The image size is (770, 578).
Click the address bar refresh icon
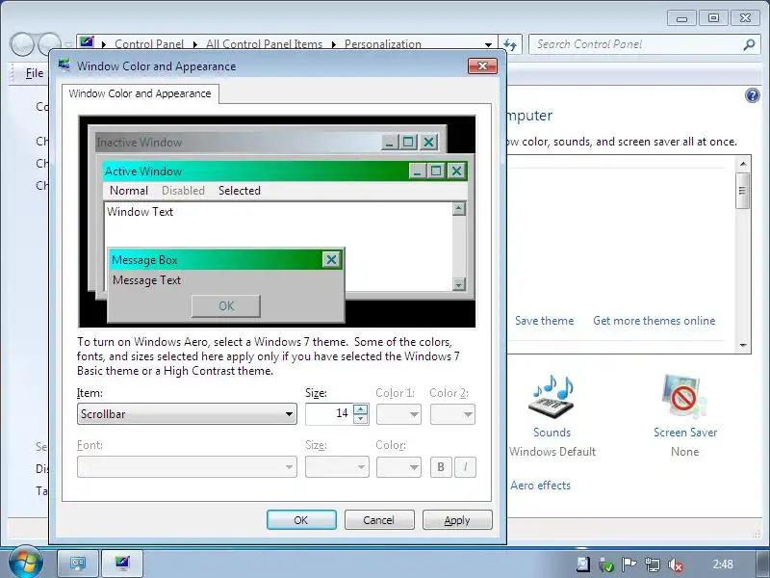(510, 44)
